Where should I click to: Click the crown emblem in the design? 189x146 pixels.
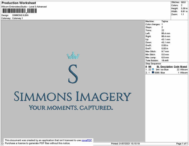click(73, 55)
